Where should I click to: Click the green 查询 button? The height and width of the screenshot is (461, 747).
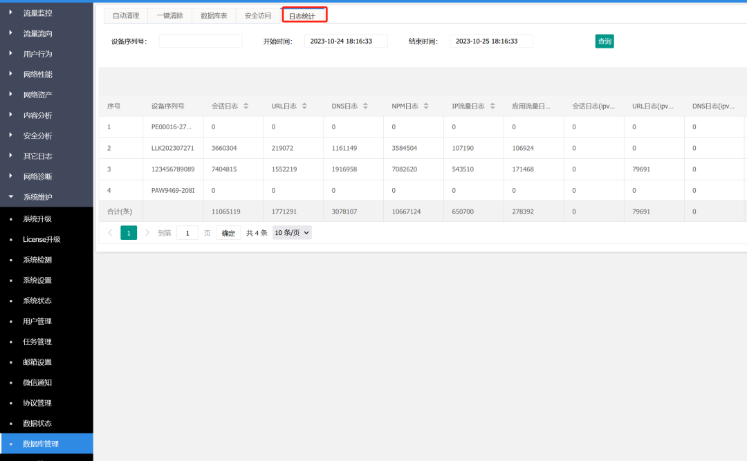coord(605,41)
